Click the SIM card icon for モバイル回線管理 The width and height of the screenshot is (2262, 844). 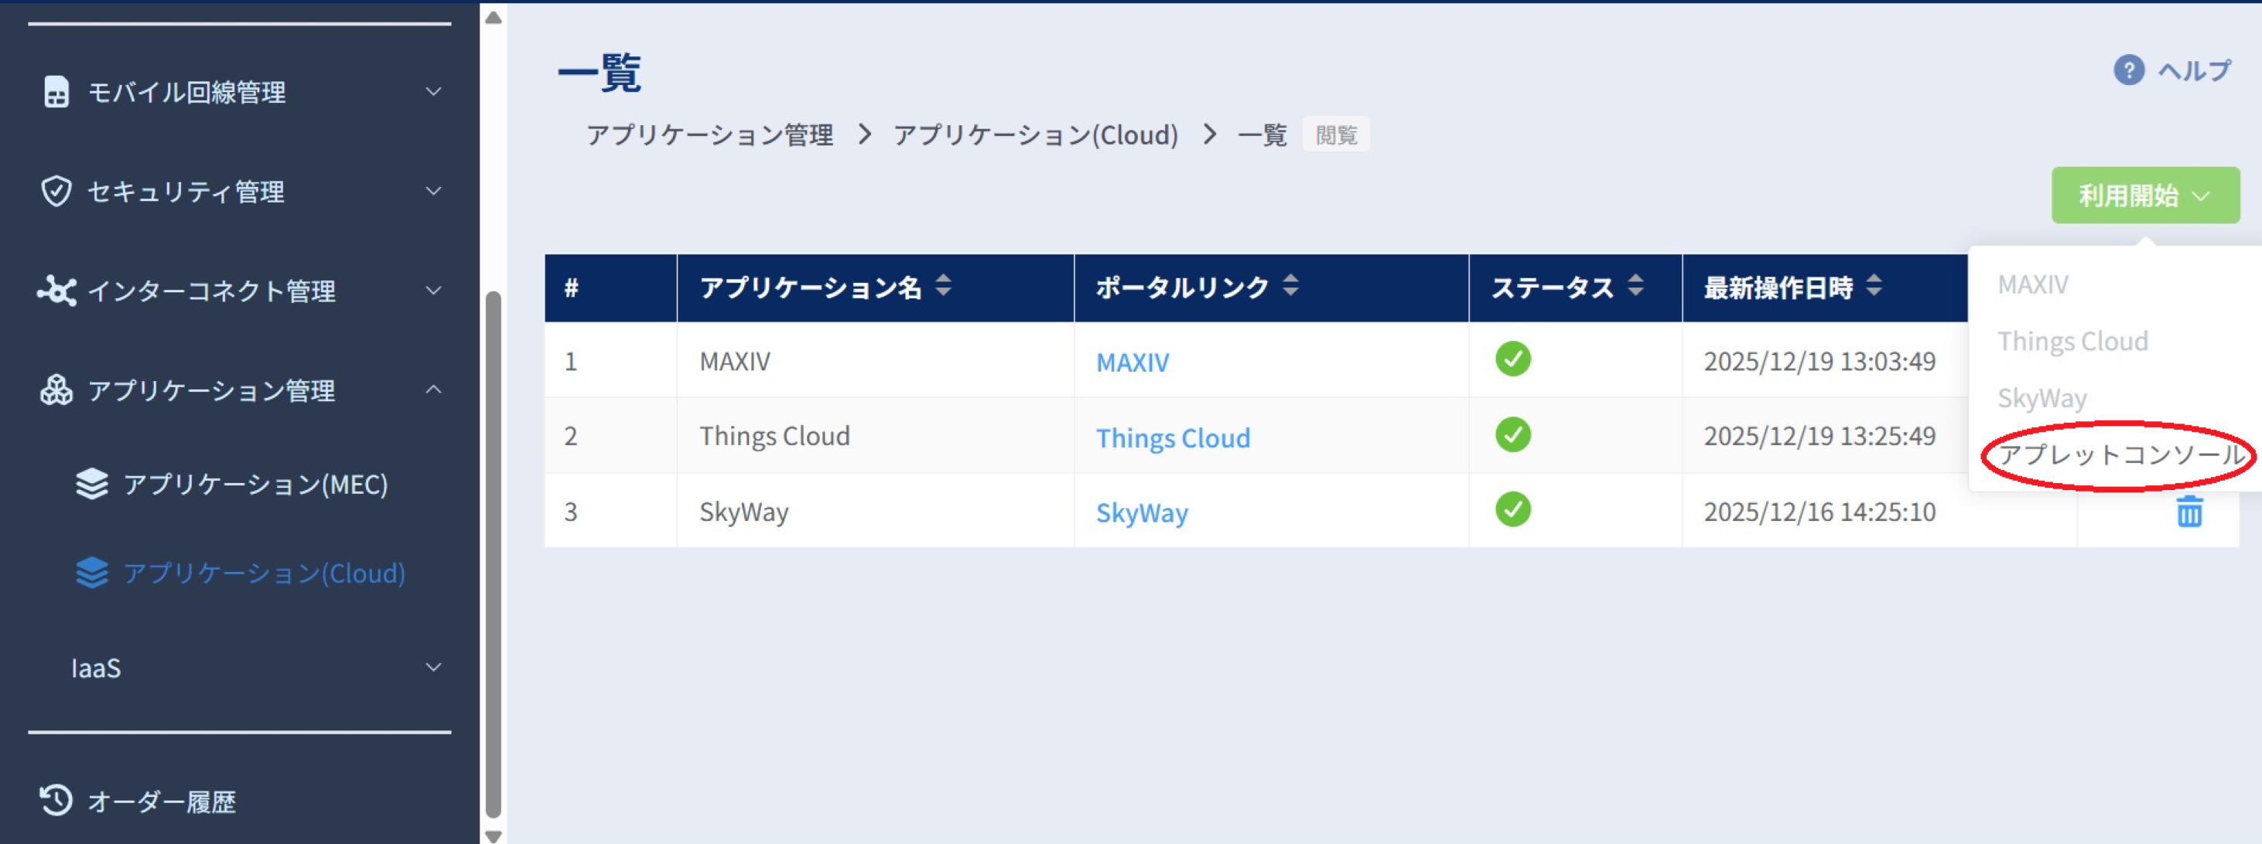(56, 91)
